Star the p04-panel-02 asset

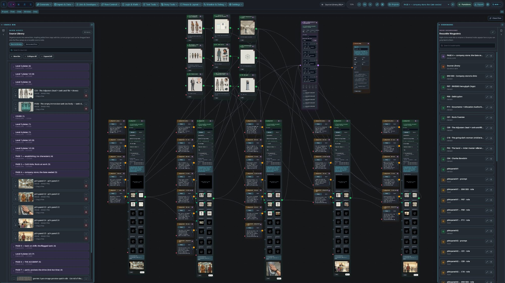pos(15,199)
